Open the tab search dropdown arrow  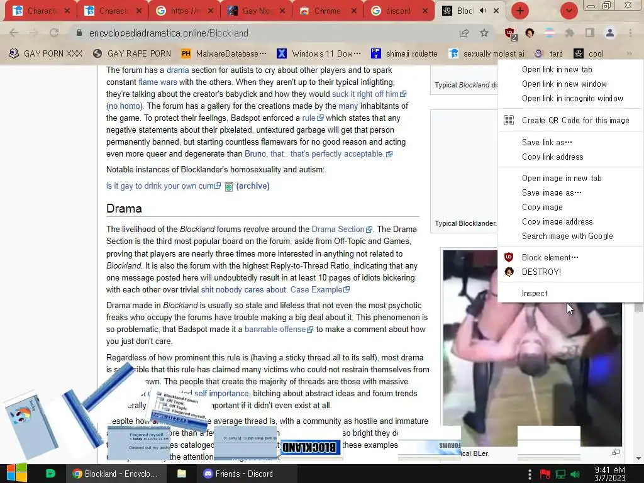coord(569,11)
